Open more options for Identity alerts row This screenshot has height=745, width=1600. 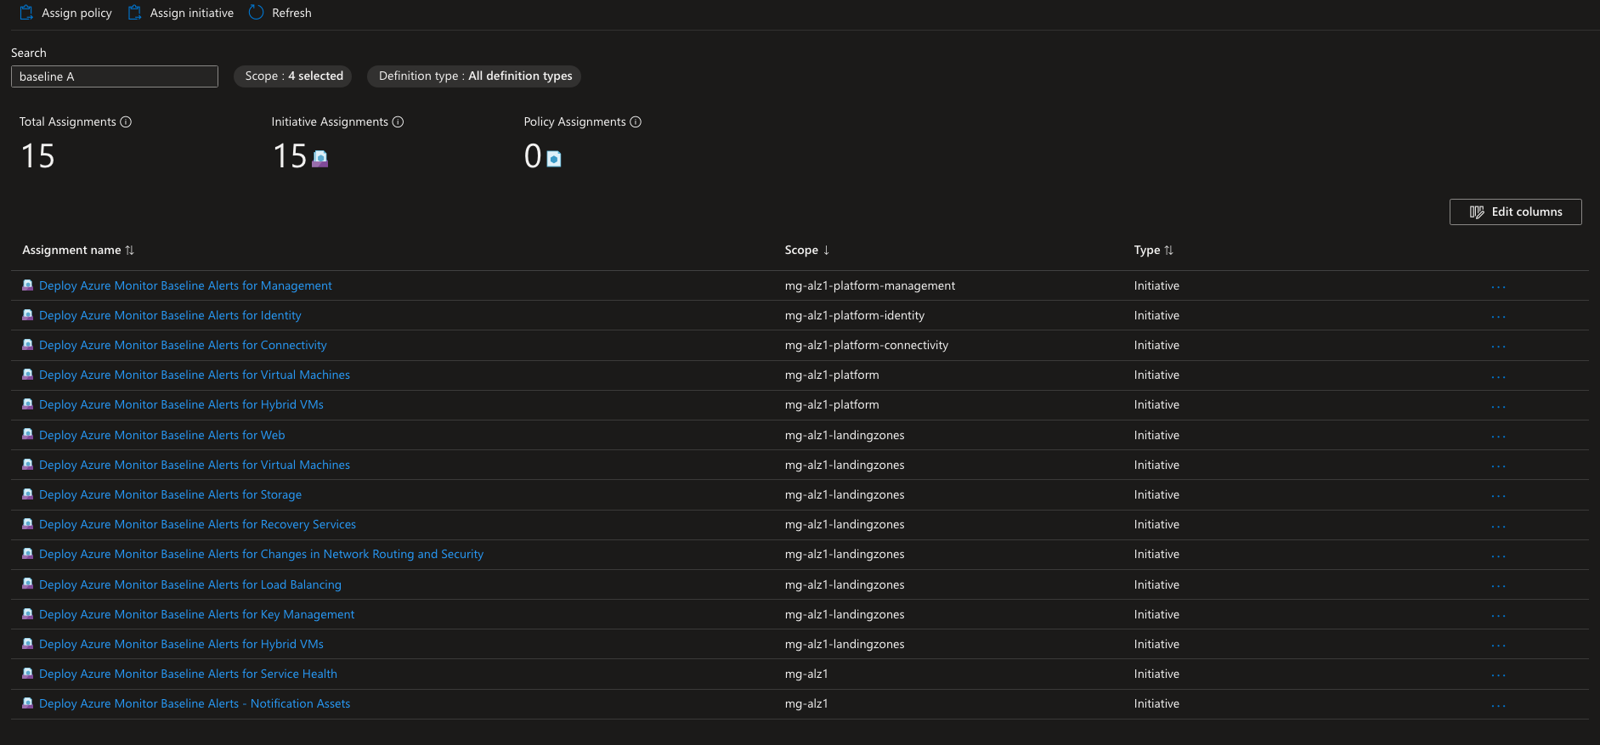point(1498,317)
